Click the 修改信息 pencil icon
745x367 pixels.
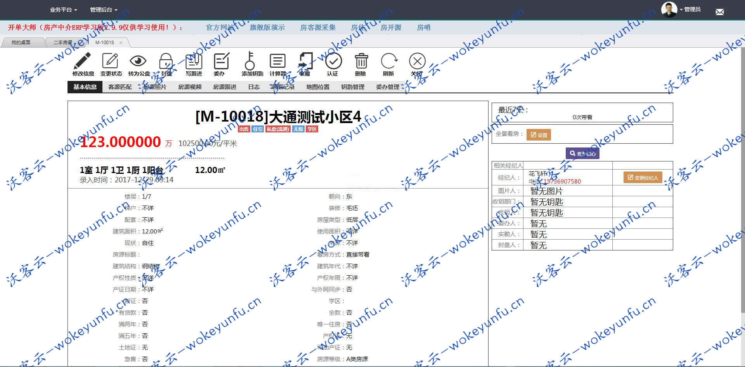coord(83,61)
